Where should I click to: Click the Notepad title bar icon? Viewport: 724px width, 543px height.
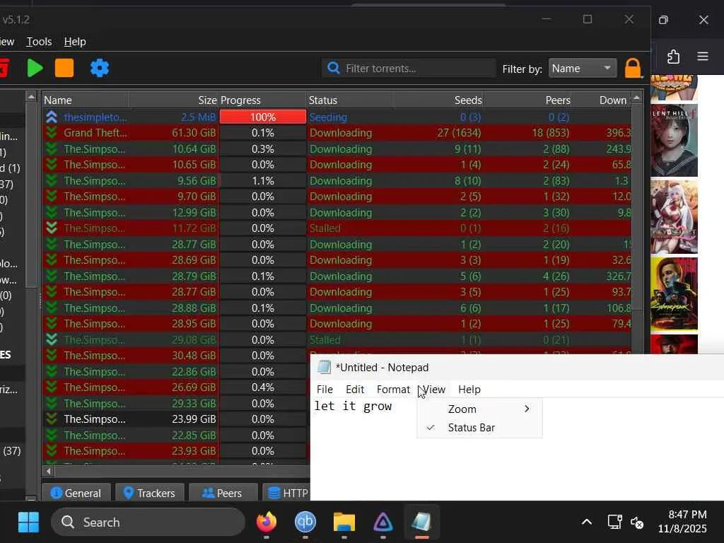tap(324, 367)
